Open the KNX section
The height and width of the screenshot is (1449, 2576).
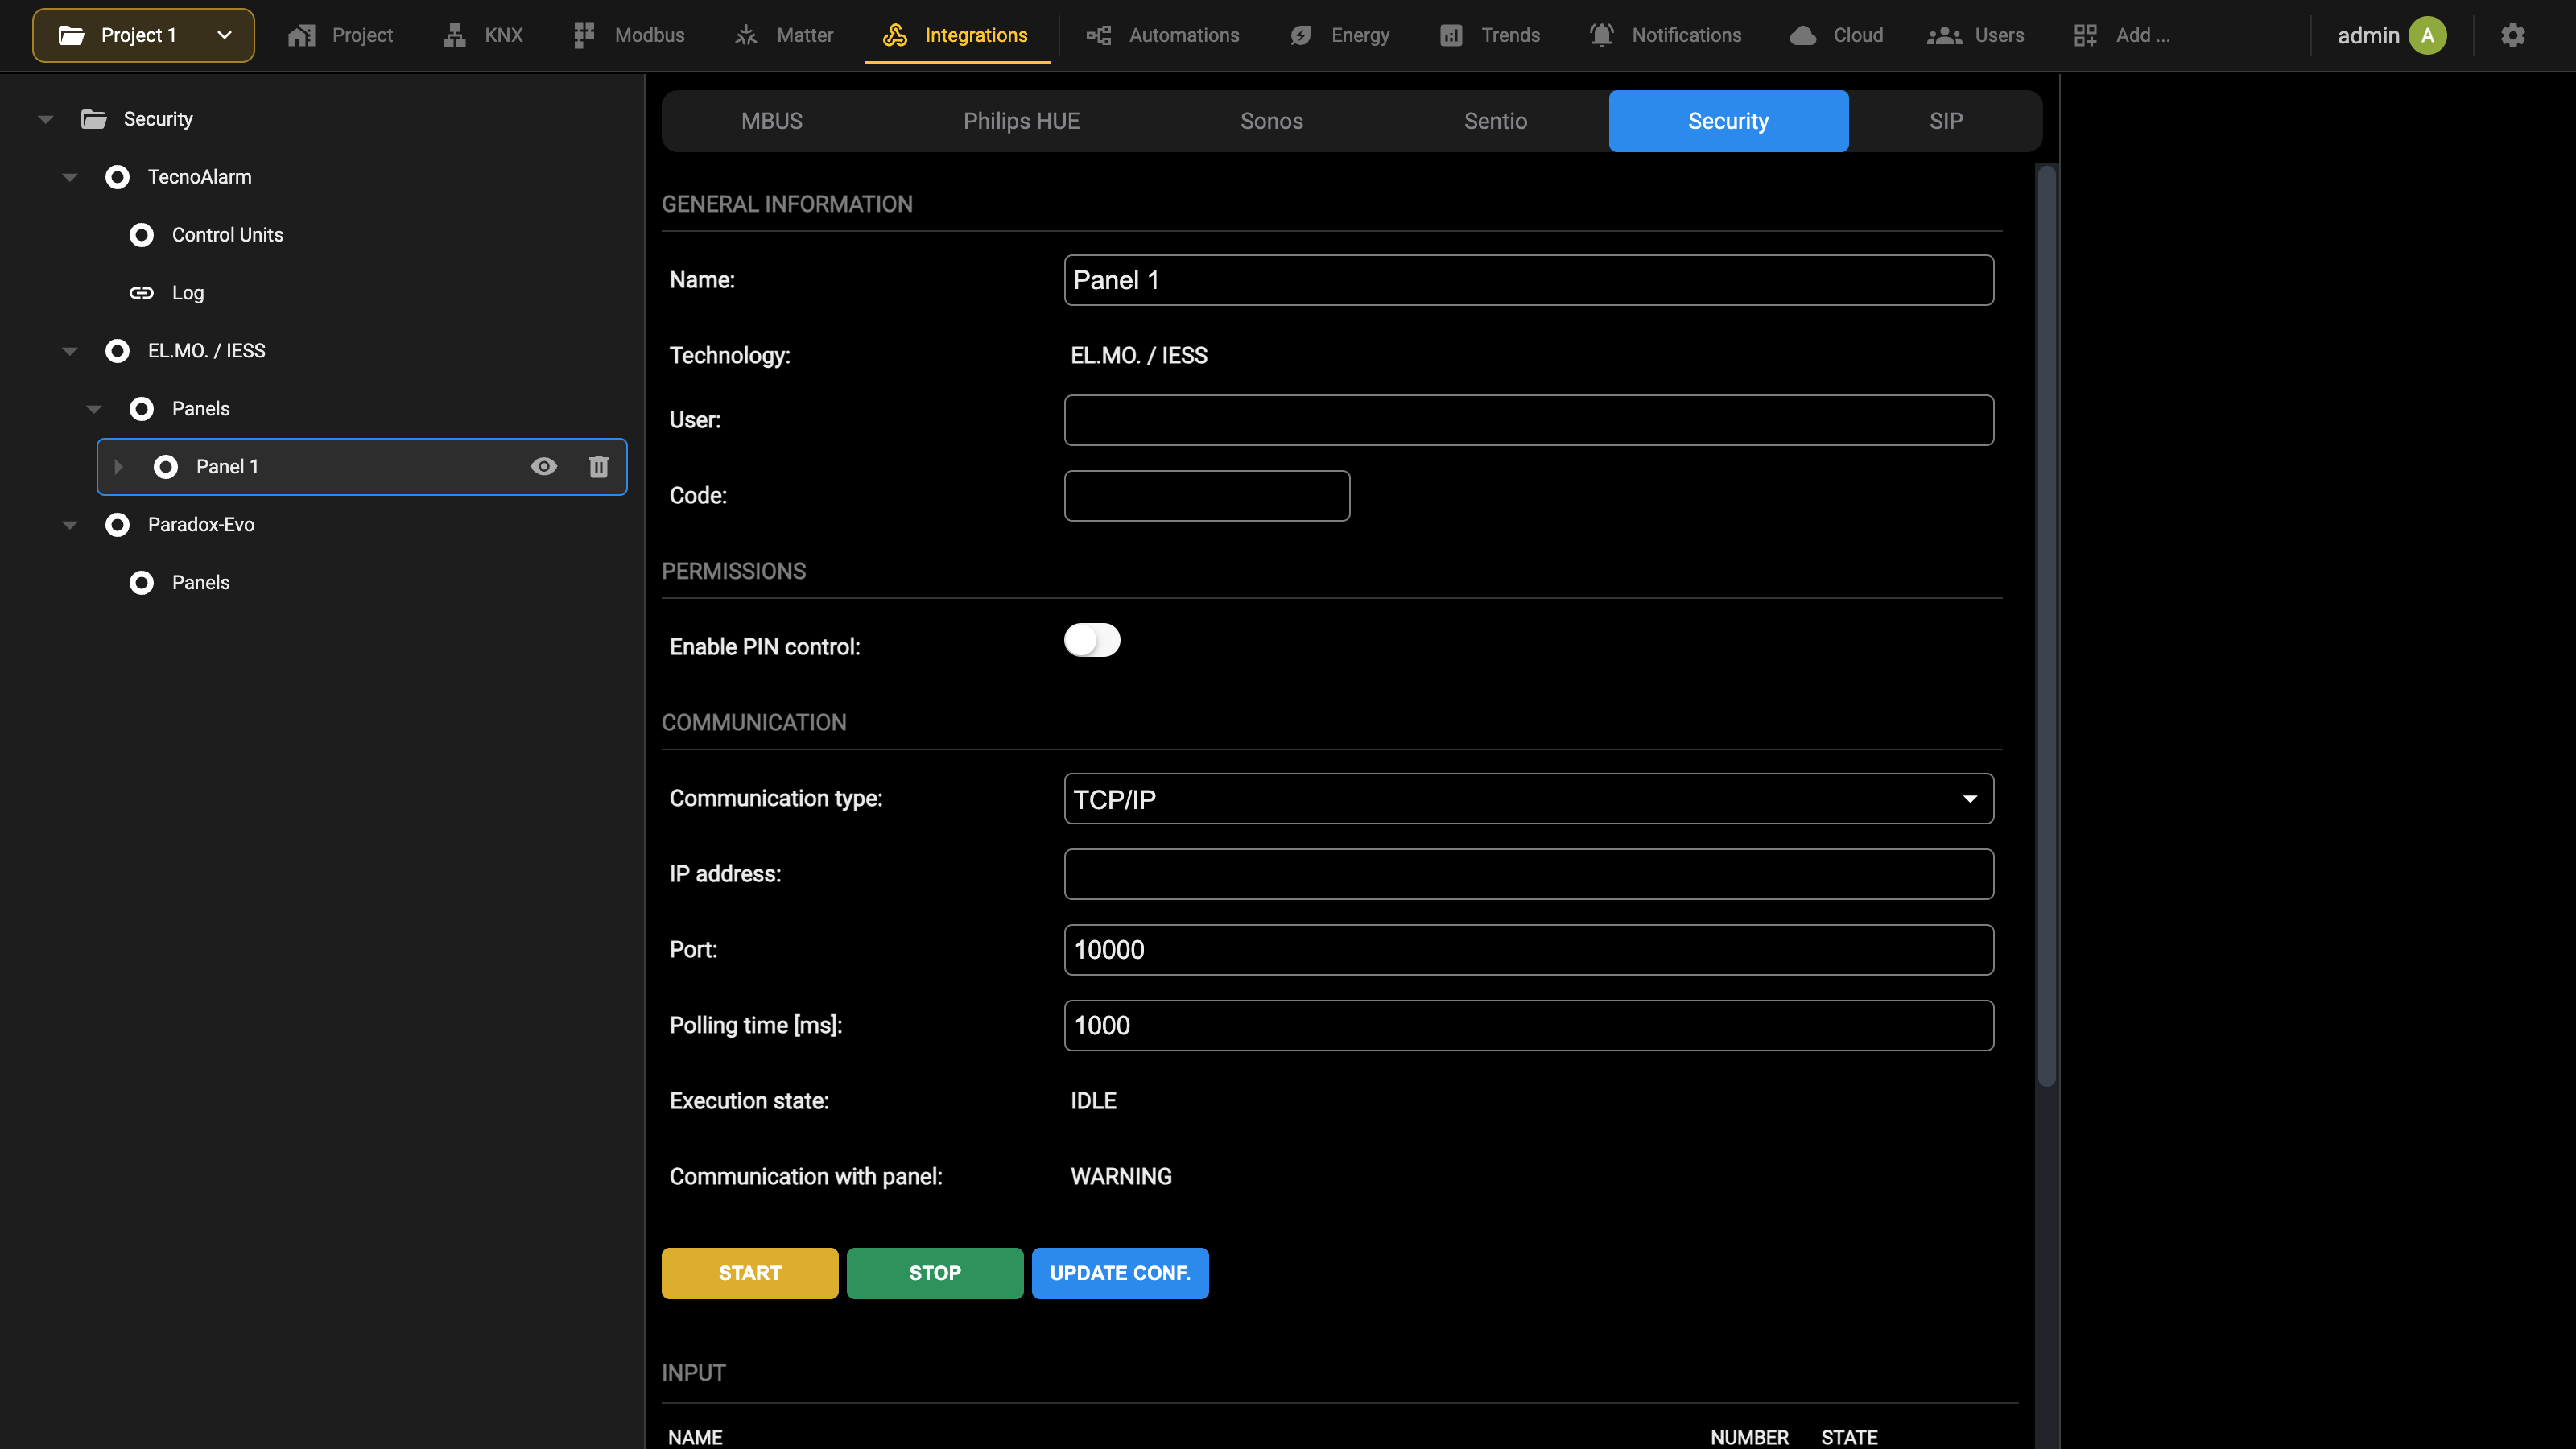click(483, 35)
